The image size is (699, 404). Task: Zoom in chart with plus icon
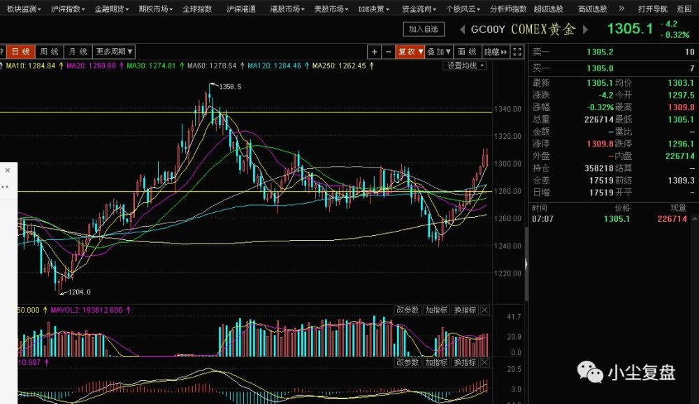(x=374, y=52)
